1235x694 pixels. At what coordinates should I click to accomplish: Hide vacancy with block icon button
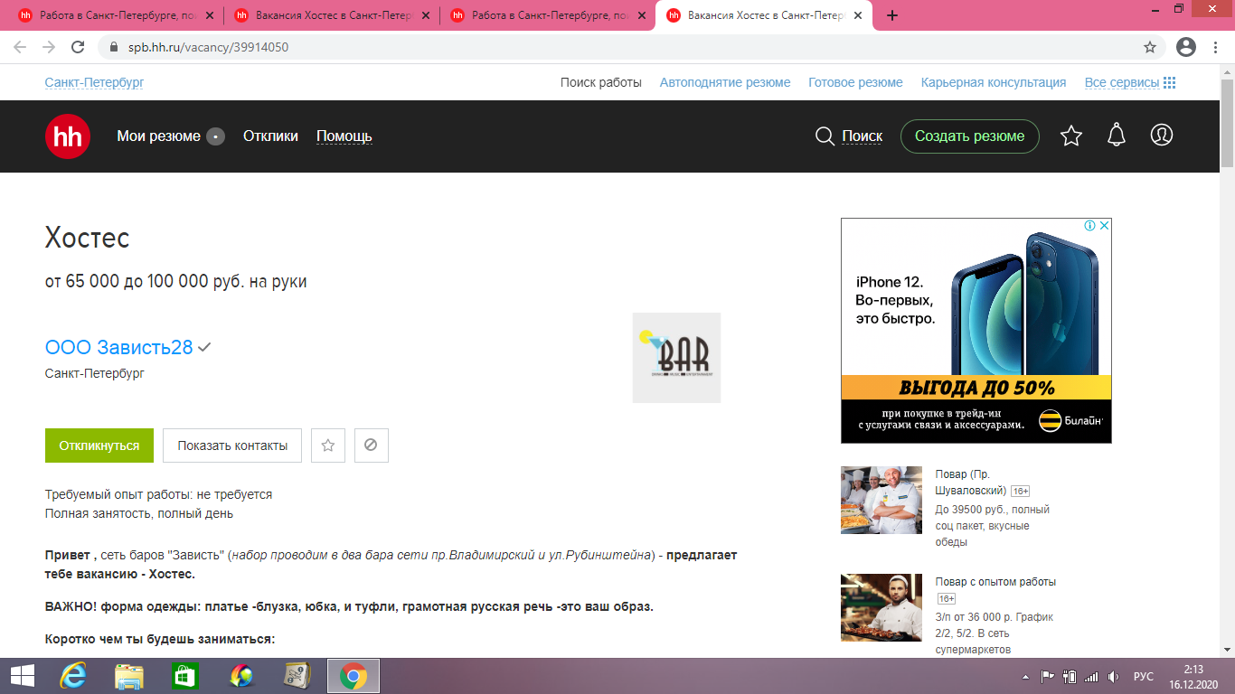coord(372,445)
